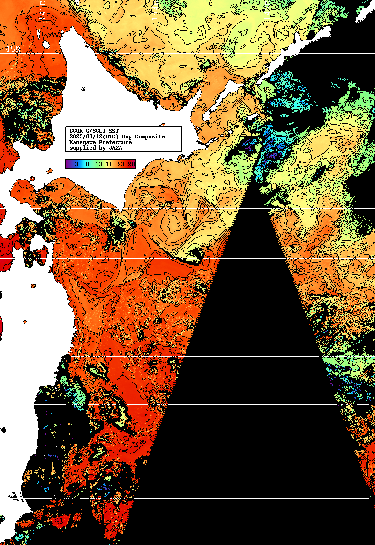Click the "45N" latitude grid label
This screenshot has height=545, width=375.
coord(13,49)
